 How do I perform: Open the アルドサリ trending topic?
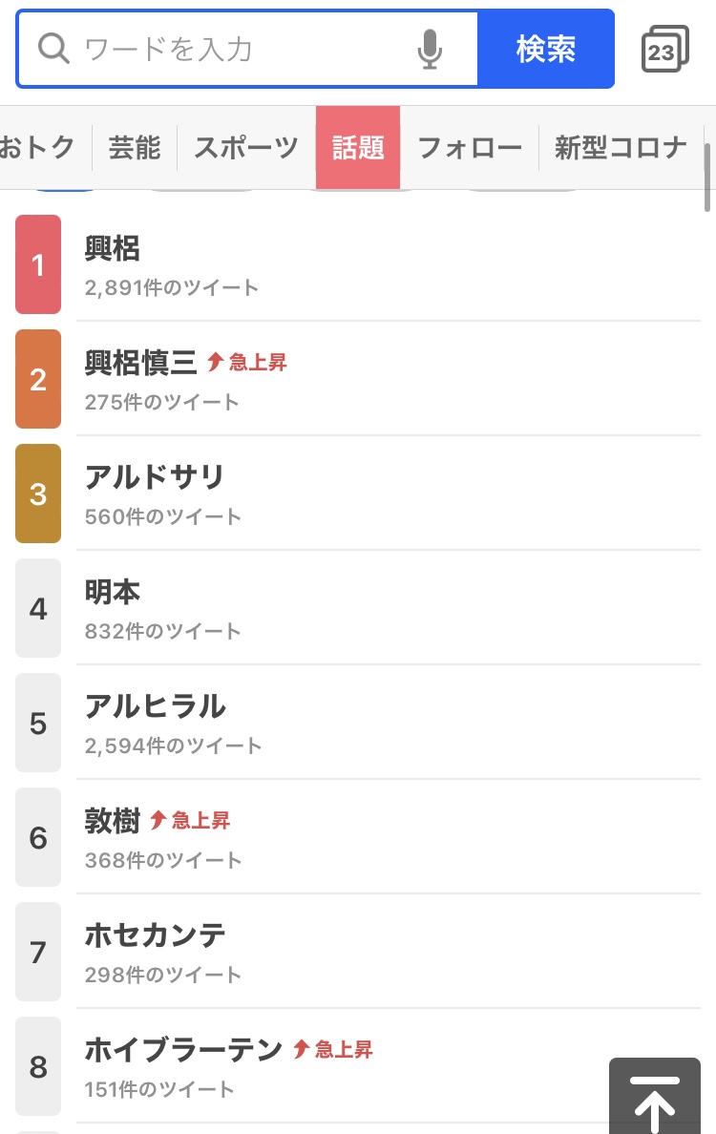[155, 477]
